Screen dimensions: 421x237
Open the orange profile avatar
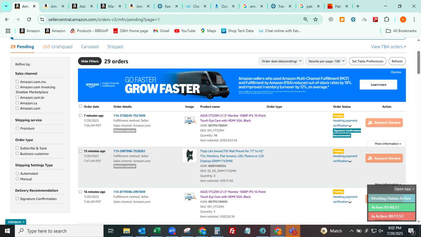click(x=403, y=19)
